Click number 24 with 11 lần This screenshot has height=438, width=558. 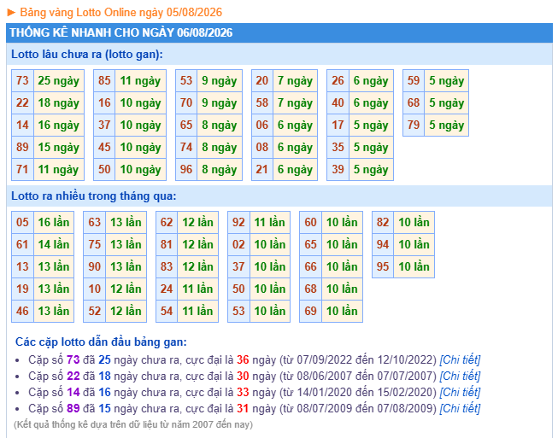[167, 289]
